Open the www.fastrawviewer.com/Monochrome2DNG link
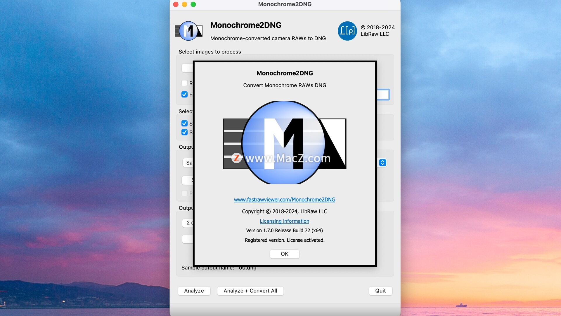This screenshot has width=561, height=316. (284, 200)
